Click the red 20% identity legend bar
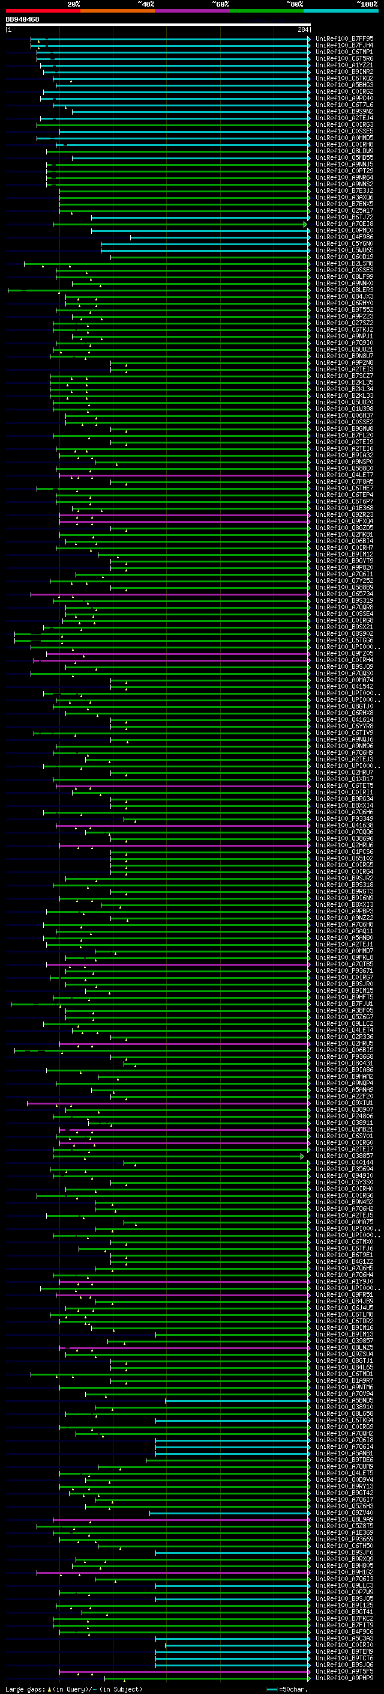 coord(43,11)
